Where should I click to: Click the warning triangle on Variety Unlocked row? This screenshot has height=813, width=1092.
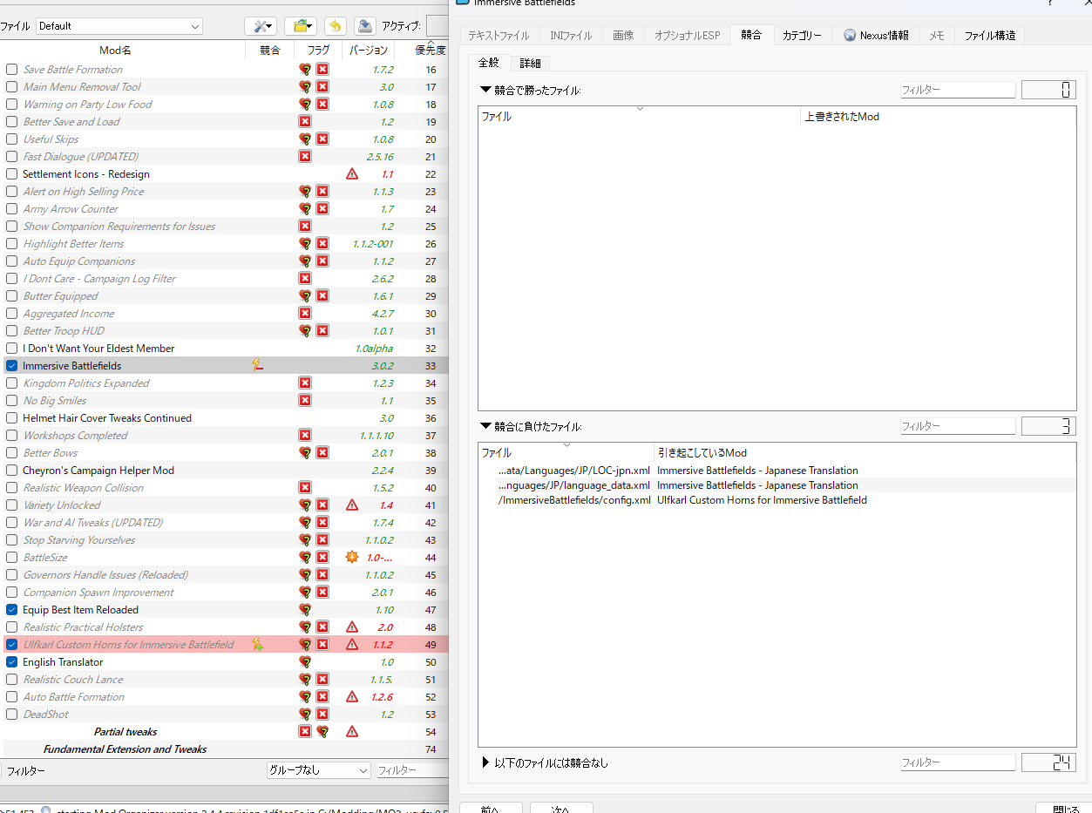pyautogui.click(x=352, y=505)
